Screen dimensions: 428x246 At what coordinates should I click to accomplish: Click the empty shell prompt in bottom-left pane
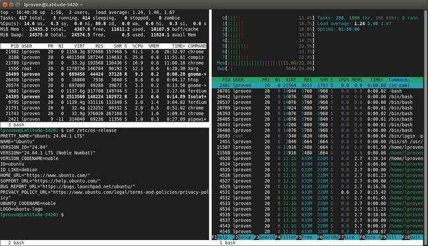[x=32, y=215]
